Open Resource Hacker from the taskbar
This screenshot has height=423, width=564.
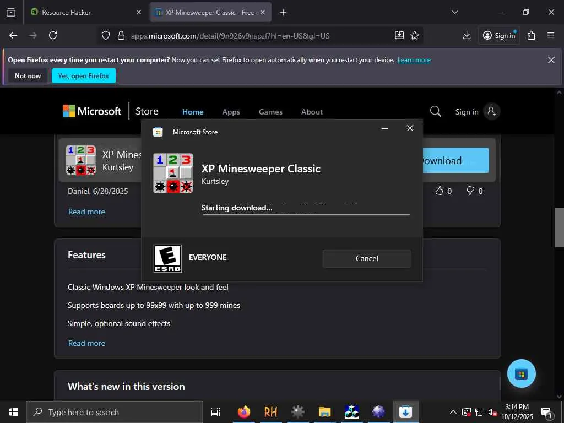click(271, 412)
